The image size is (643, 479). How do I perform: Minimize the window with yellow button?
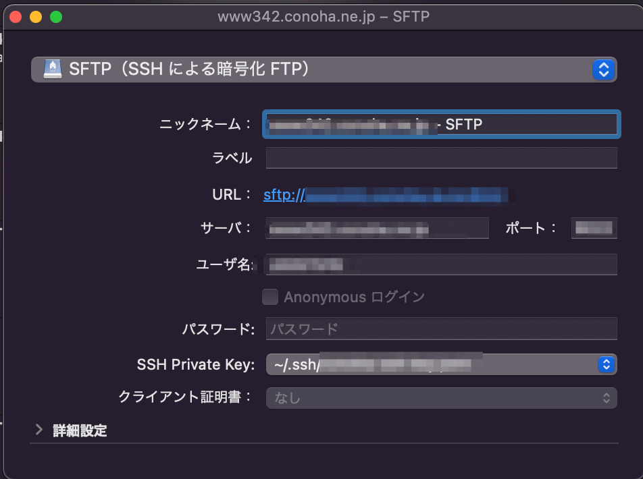pos(36,17)
